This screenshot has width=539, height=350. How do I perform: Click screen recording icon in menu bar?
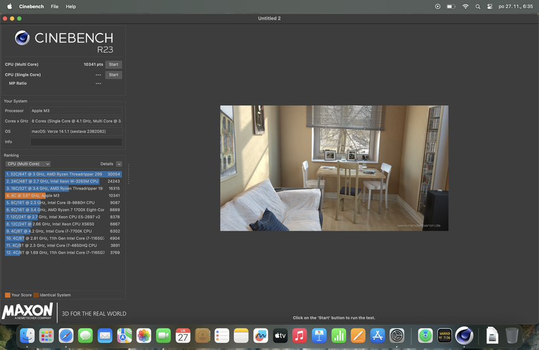point(438,6)
